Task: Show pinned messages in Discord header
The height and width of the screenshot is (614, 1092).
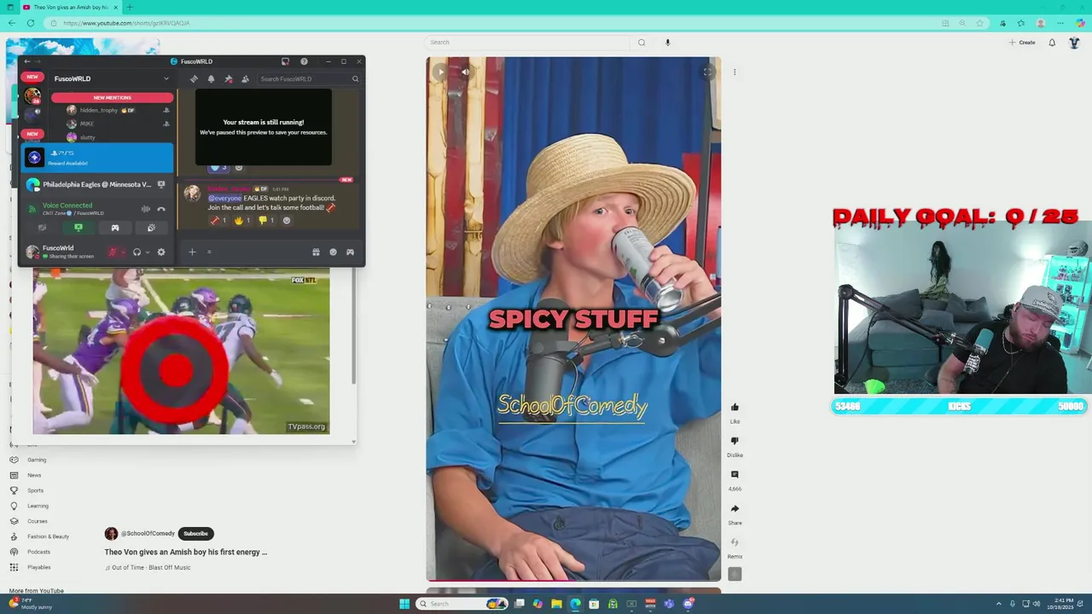Action: click(x=228, y=78)
